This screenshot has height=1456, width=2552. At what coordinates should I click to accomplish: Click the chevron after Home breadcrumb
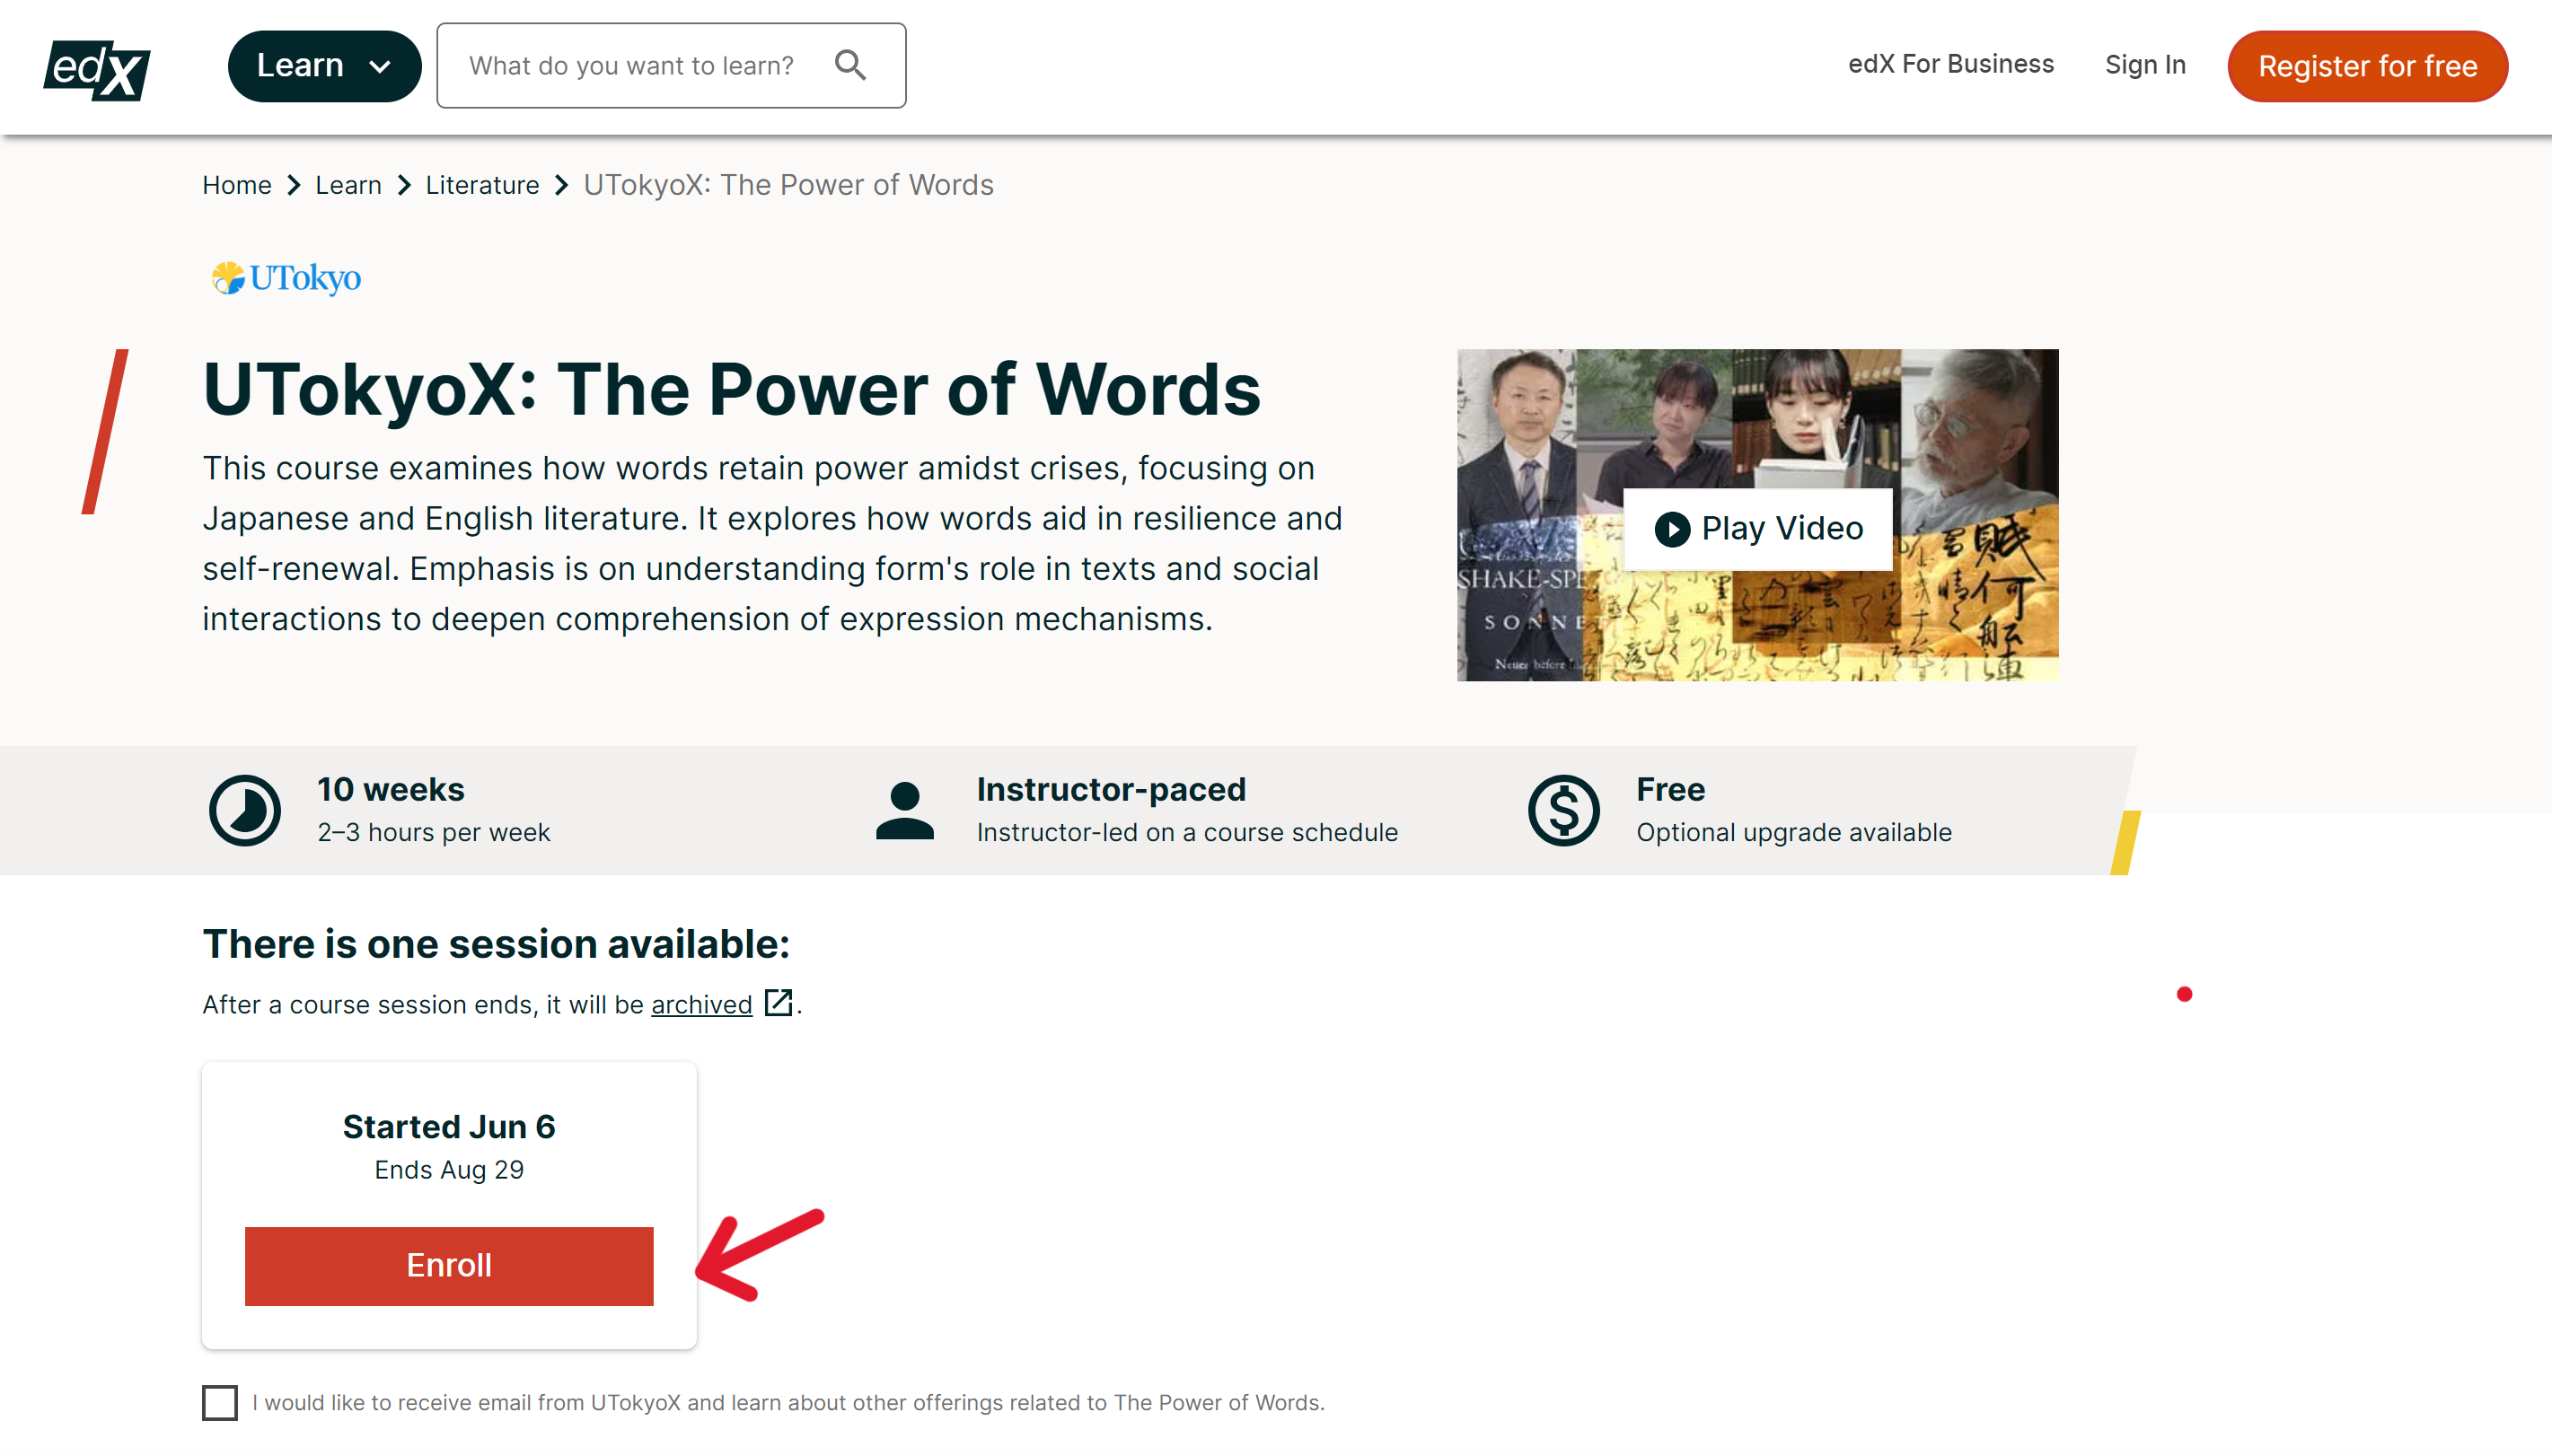294,185
